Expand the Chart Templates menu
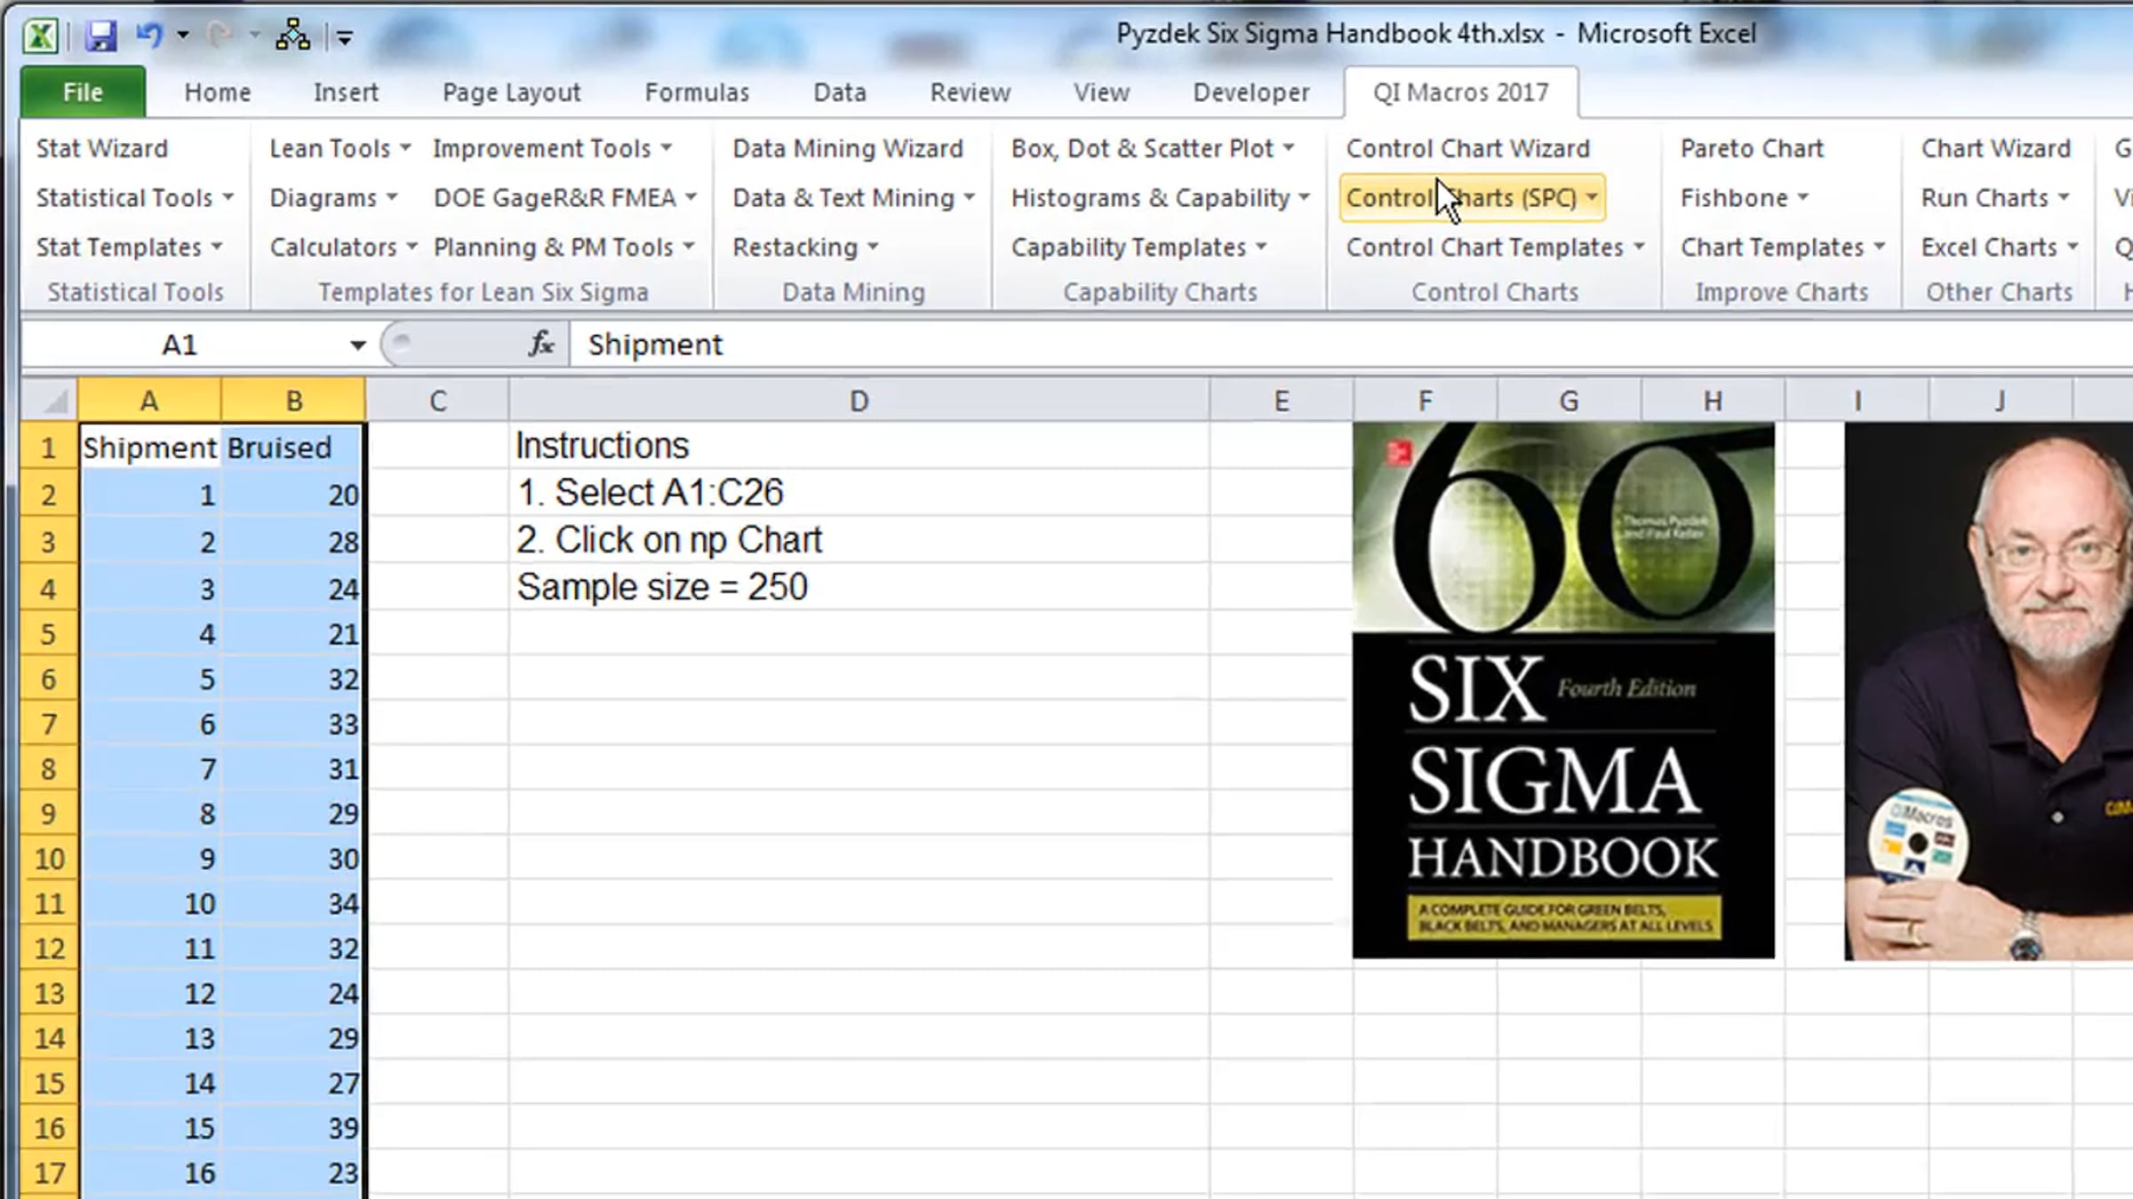Screen dimensions: 2133x1199 tap(1782, 247)
